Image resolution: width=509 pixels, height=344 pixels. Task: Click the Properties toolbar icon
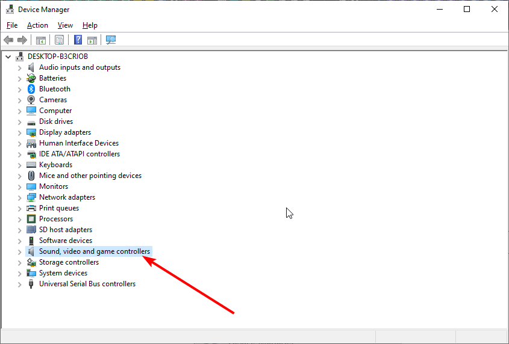pyautogui.click(x=60, y=40)
